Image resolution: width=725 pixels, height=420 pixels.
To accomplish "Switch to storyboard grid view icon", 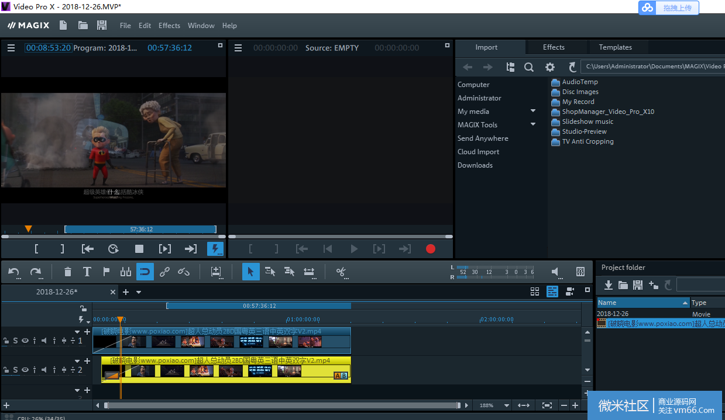I will click(535, 291).
